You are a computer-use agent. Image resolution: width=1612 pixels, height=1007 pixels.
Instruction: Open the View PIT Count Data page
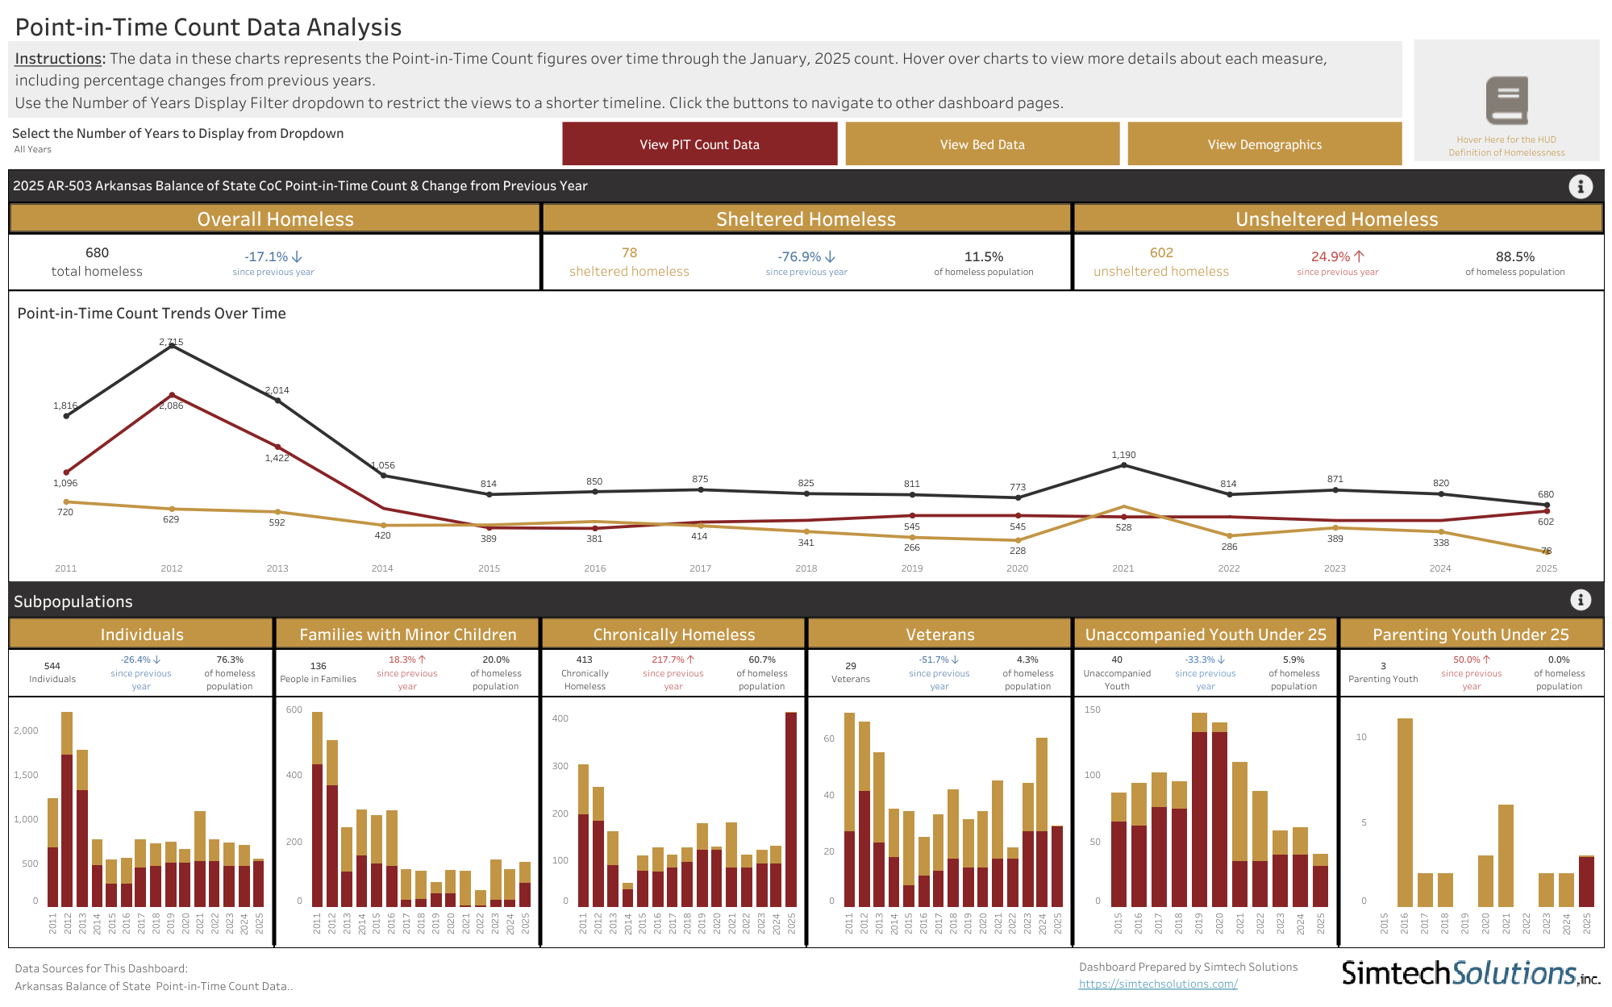click(x=699, y=144)
